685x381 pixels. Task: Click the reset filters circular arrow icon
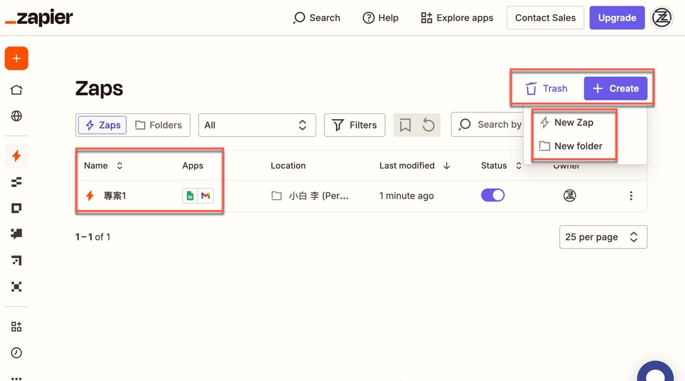click(429, 125)
